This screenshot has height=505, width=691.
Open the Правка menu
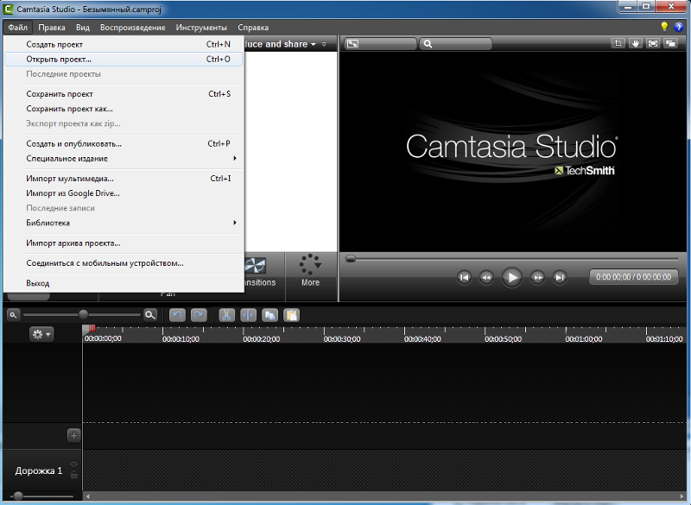pyautogui.click(x=52, y=28)
